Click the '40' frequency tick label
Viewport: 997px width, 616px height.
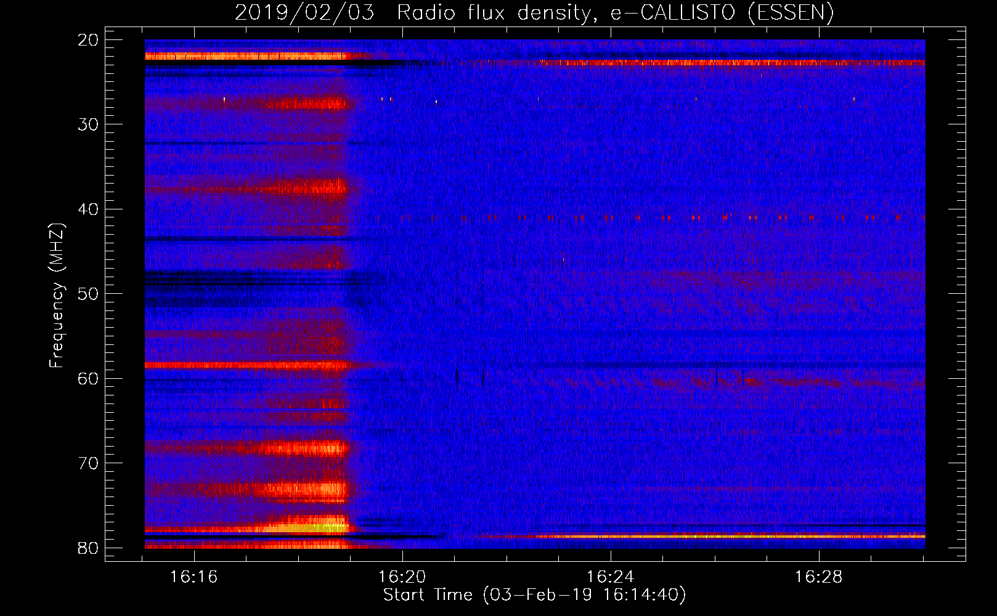point(88,209)
